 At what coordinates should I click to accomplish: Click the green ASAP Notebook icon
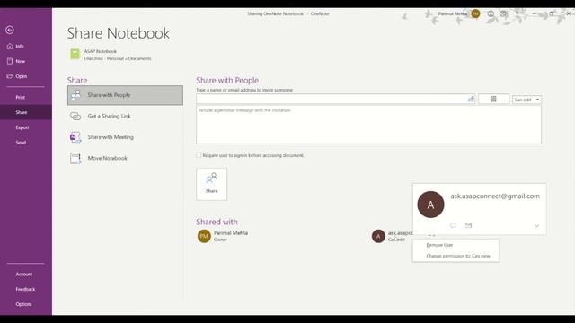[x=75, y=54]
